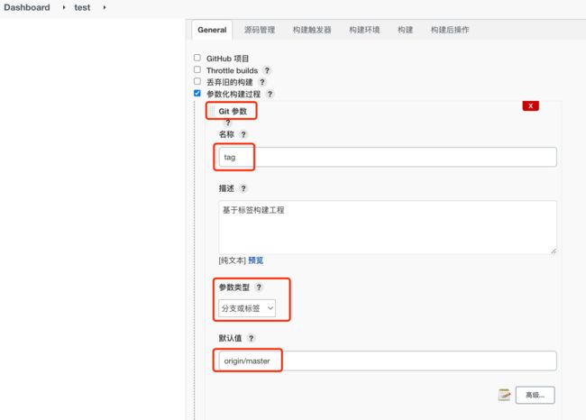Click the 高级... button
Image resolution: width=586 pixels, height=420 pixels.
(536, 395)
